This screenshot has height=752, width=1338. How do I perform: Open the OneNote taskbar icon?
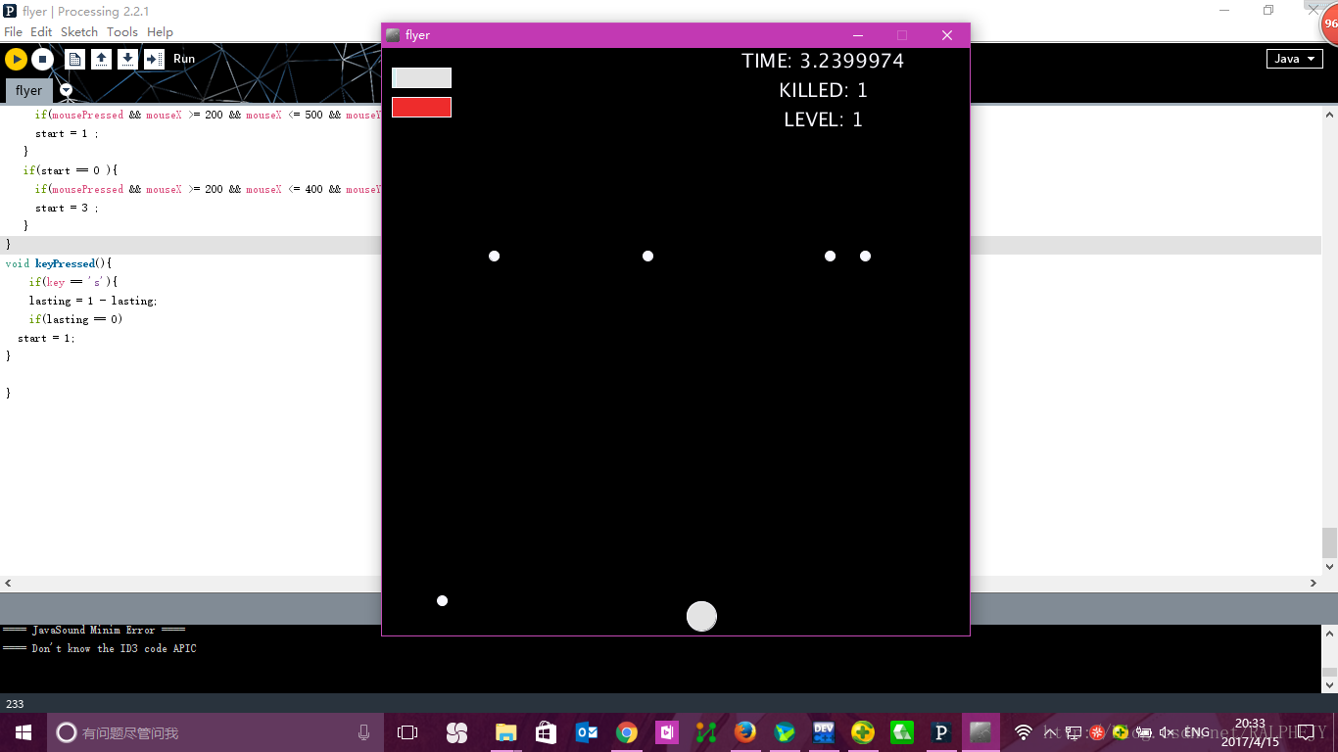tap(667, 732)
